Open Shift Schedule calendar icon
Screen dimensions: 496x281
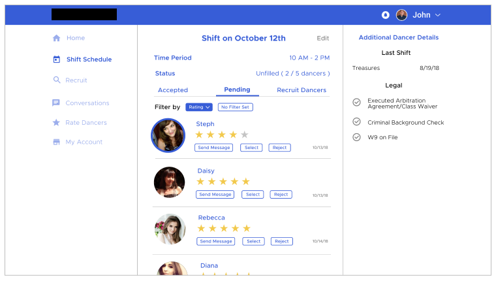pos(56,59)
